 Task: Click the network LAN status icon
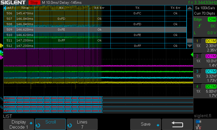(x=199, y=127)
